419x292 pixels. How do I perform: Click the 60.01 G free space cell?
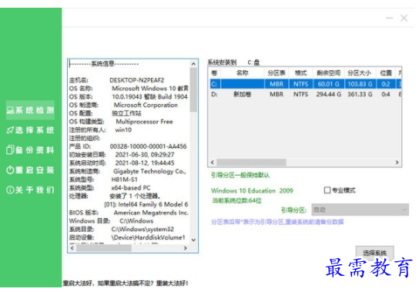click(x=328, y=84)
